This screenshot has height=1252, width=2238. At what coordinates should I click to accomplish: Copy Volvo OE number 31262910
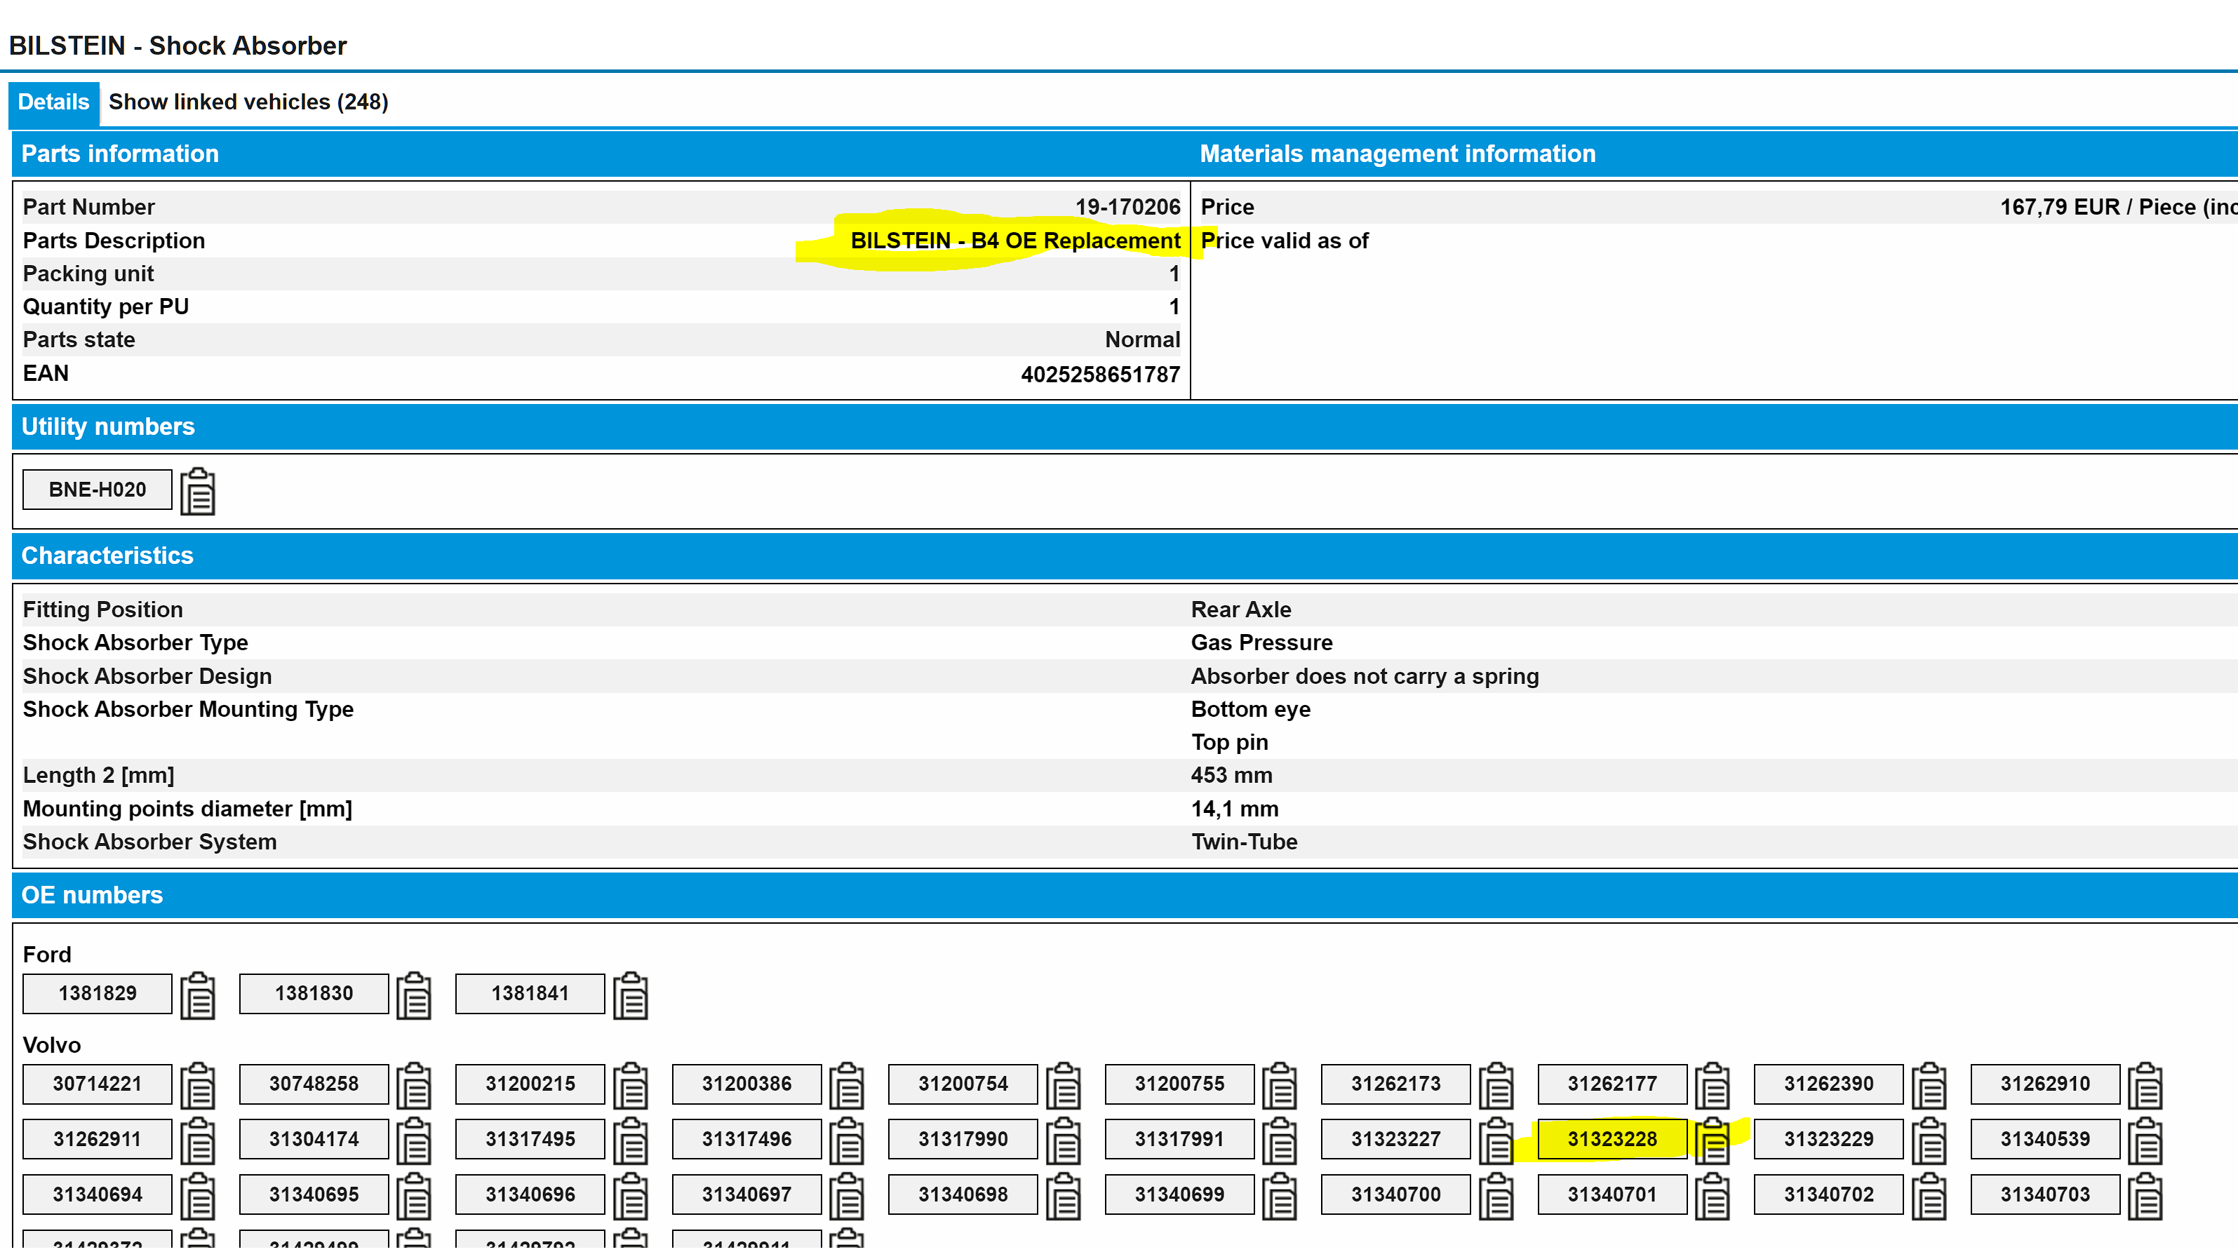click(x=2146, y=1086)
